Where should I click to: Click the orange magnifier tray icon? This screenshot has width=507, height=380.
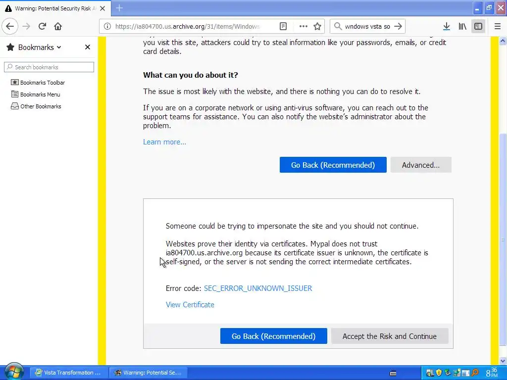pyautogui.click(x=475, y=373)
